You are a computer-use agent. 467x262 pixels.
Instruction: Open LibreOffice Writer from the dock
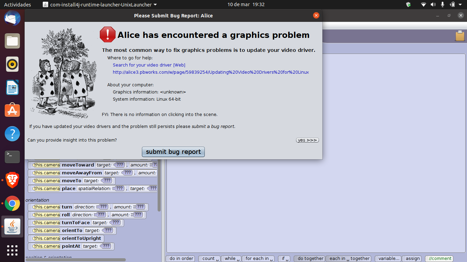(12, 87)
